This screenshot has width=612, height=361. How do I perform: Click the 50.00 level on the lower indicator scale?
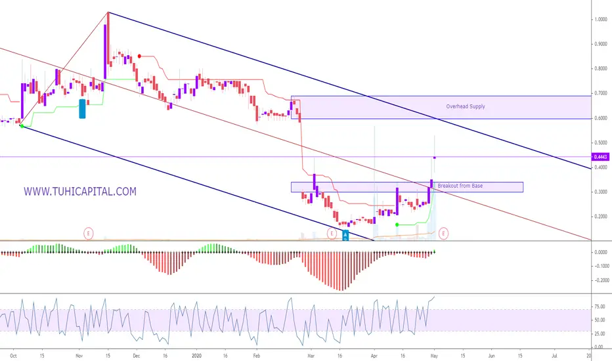(600, 320)
